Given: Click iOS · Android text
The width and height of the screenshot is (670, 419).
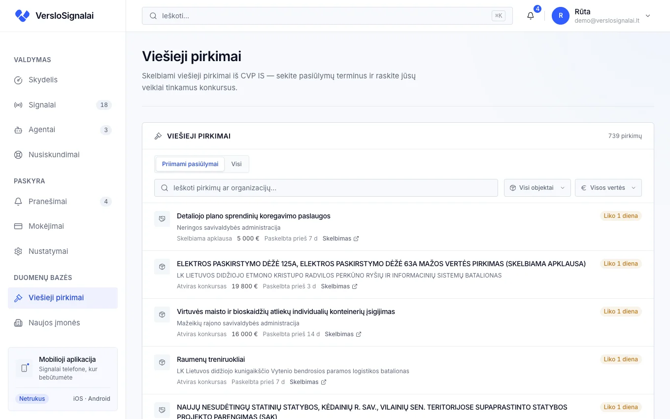Looking at the screenshot, I should (92, 399).
